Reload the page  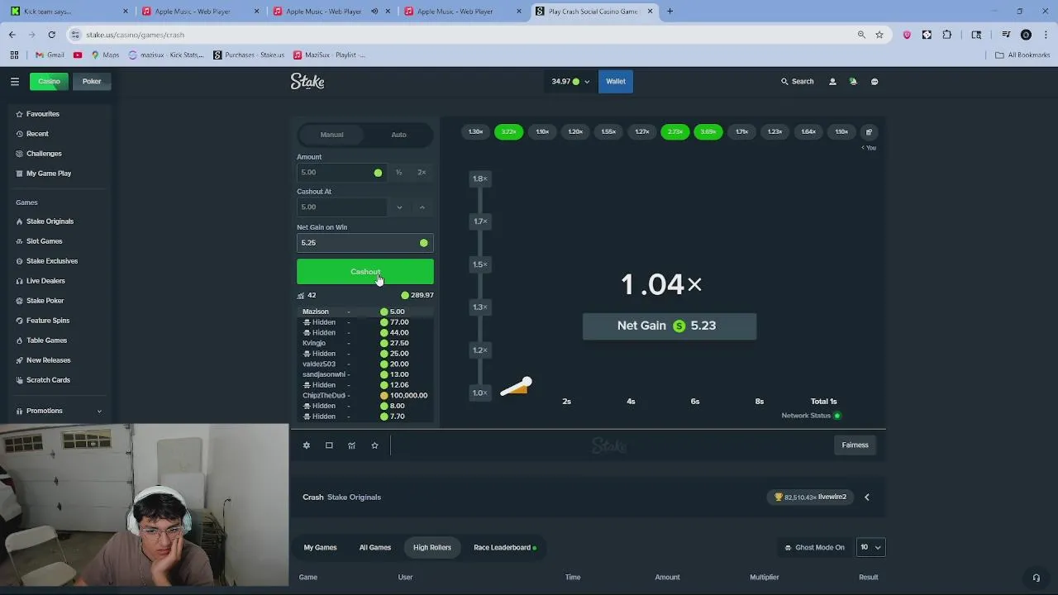click(51, 35)
